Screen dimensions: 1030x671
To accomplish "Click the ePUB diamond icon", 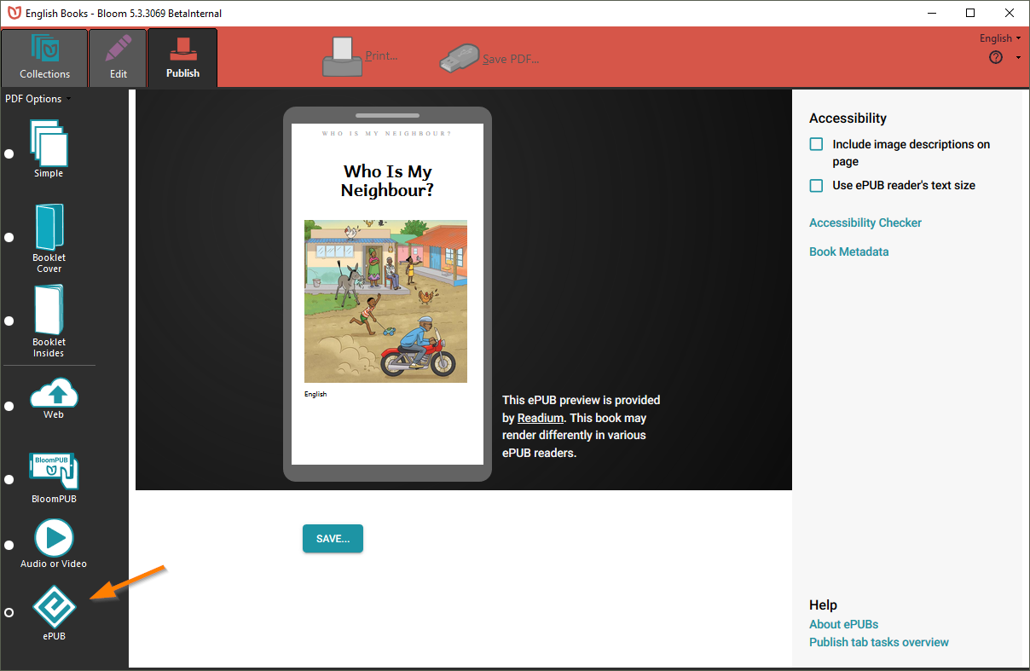I will [54, 607].
